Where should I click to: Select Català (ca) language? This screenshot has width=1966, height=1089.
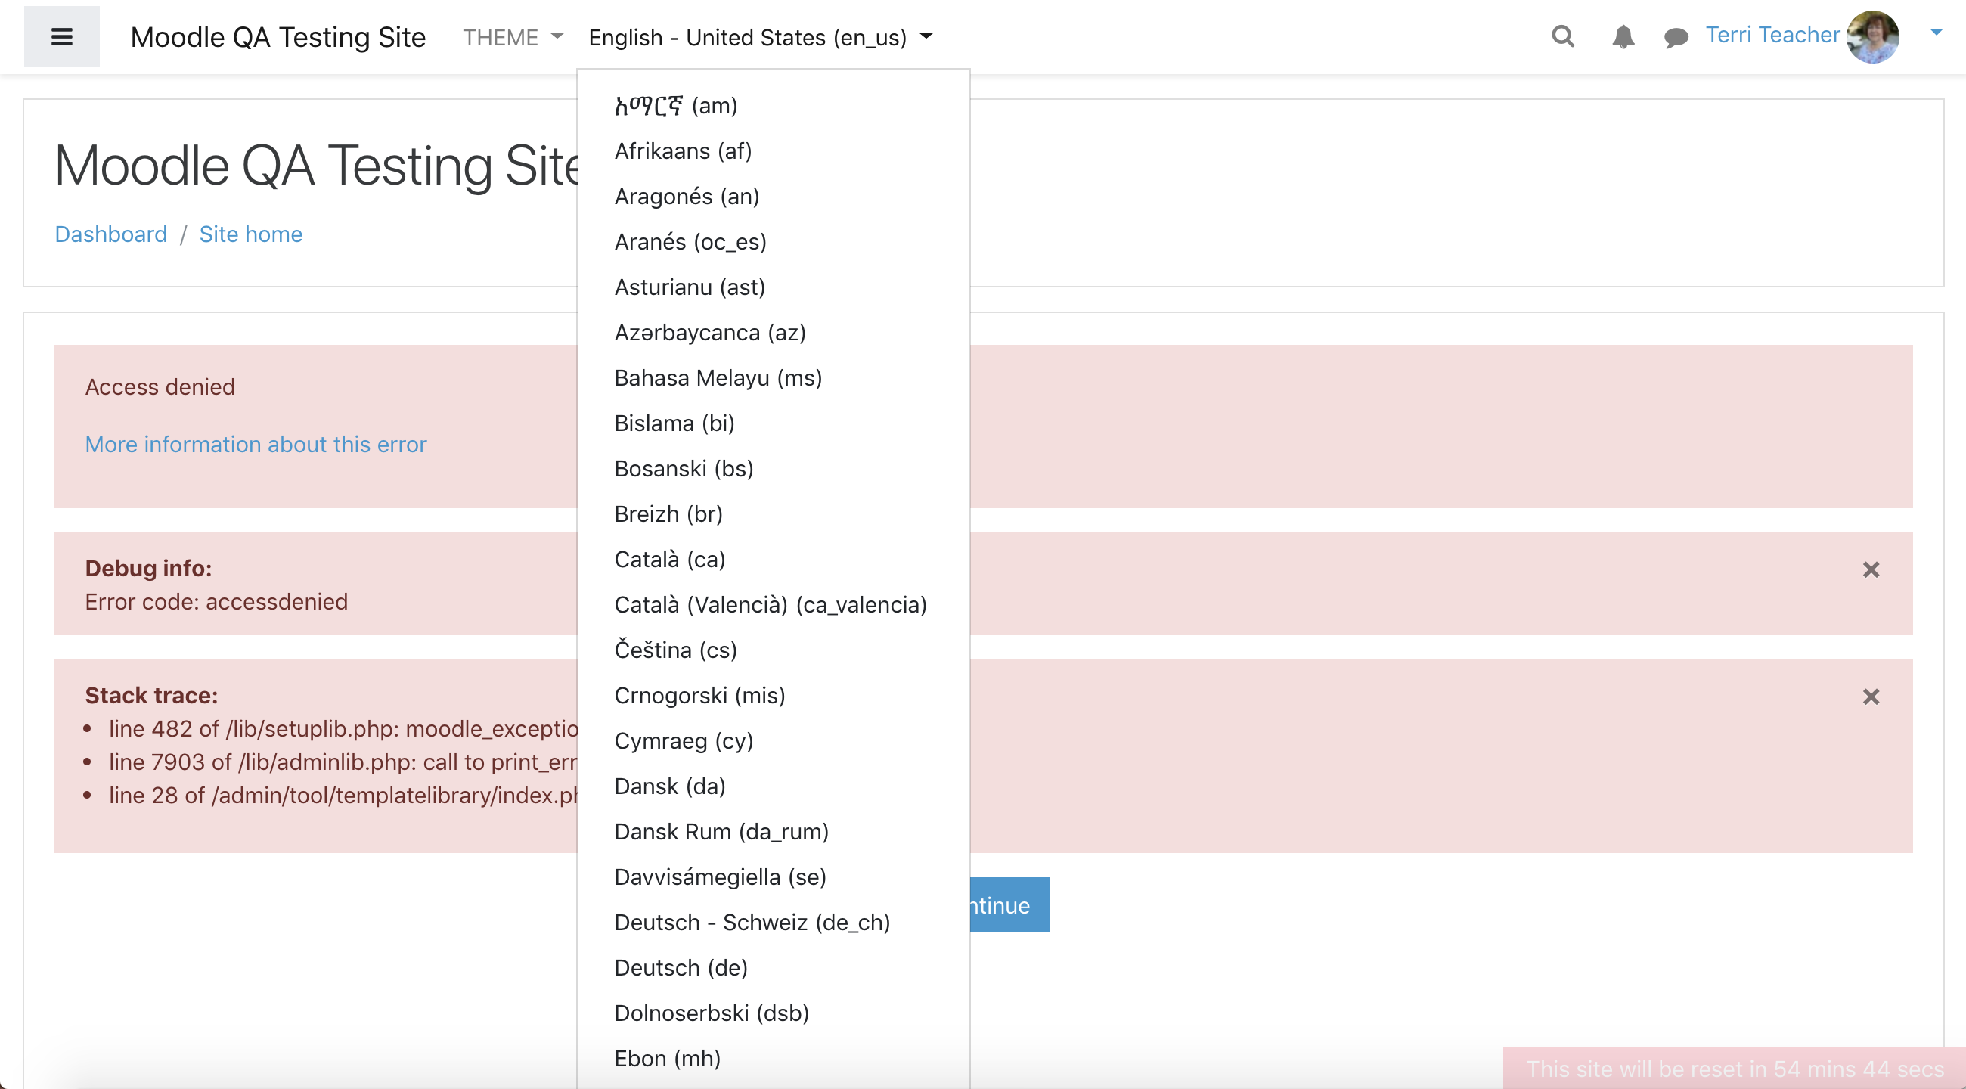(772, 560)
